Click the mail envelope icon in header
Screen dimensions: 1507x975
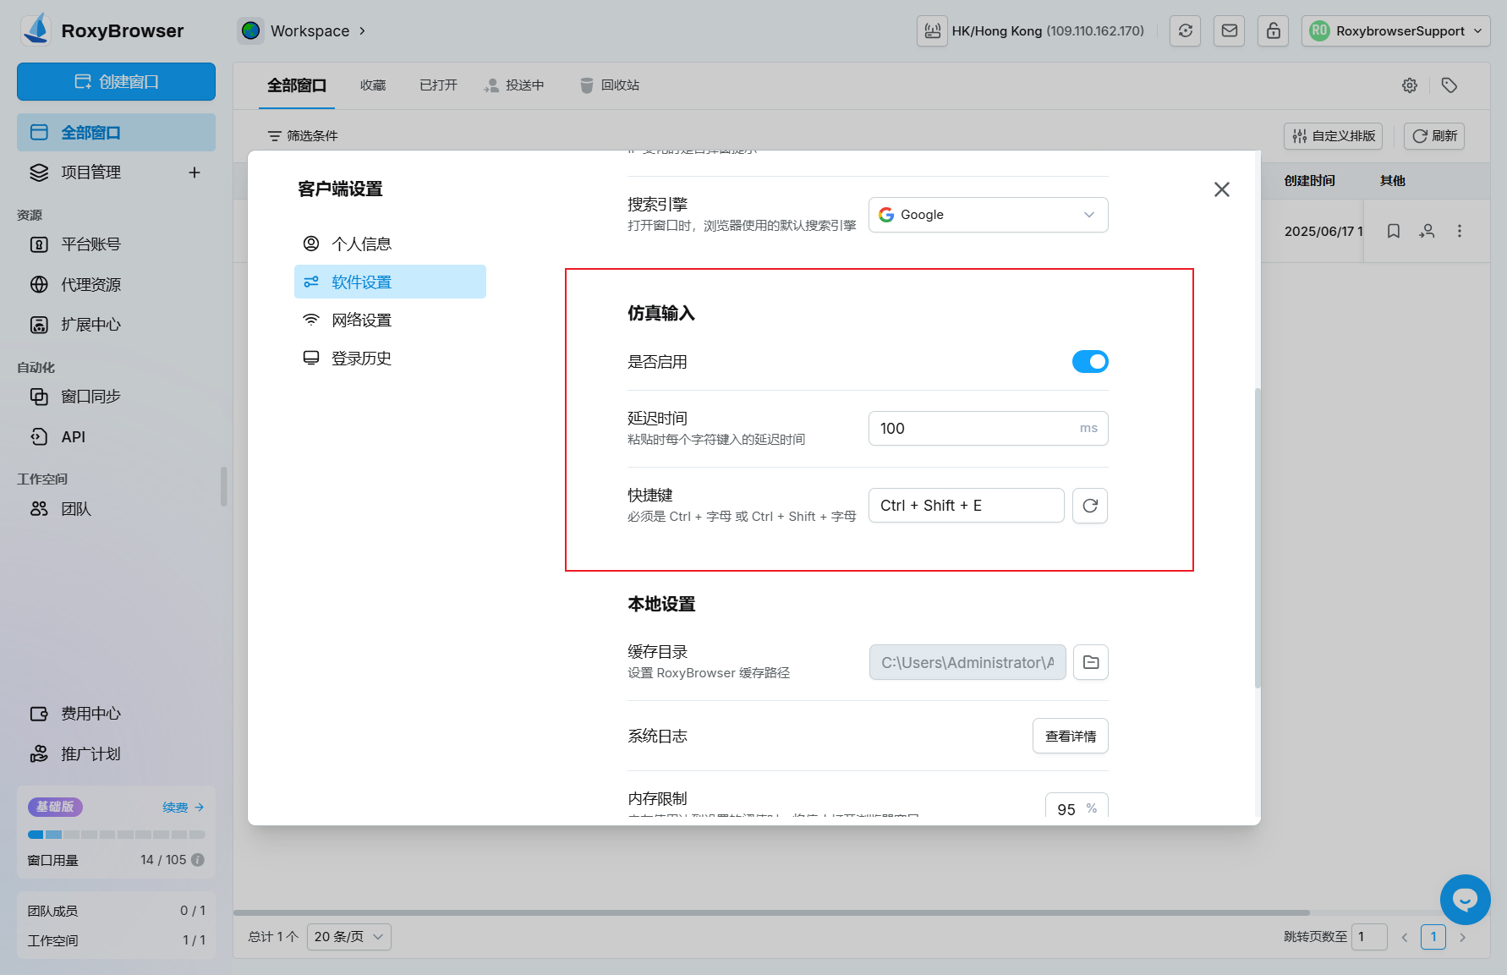click(x=1229, y=31)
